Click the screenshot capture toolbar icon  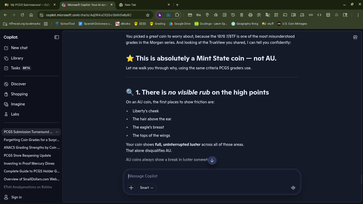click(259, 15)
